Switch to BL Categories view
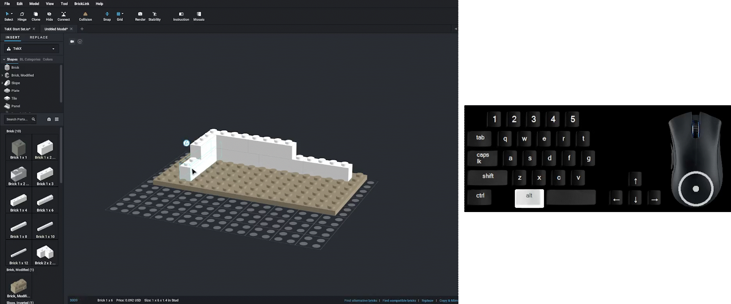Image resolution: width=731 pixels, height=304 pixels. pos(30,59)
